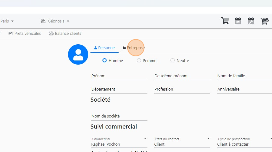Focus the Département field

119,89
